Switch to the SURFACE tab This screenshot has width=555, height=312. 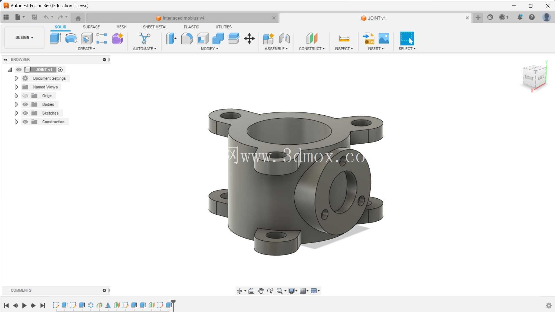[x=91, y=27]
